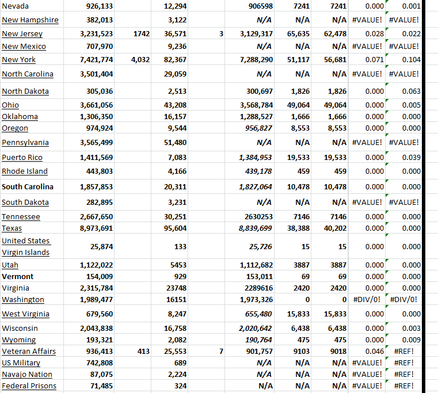This screenshot has width=438, height=393.
Task: Select cell with value 65,635
Action: pos(293,34)
